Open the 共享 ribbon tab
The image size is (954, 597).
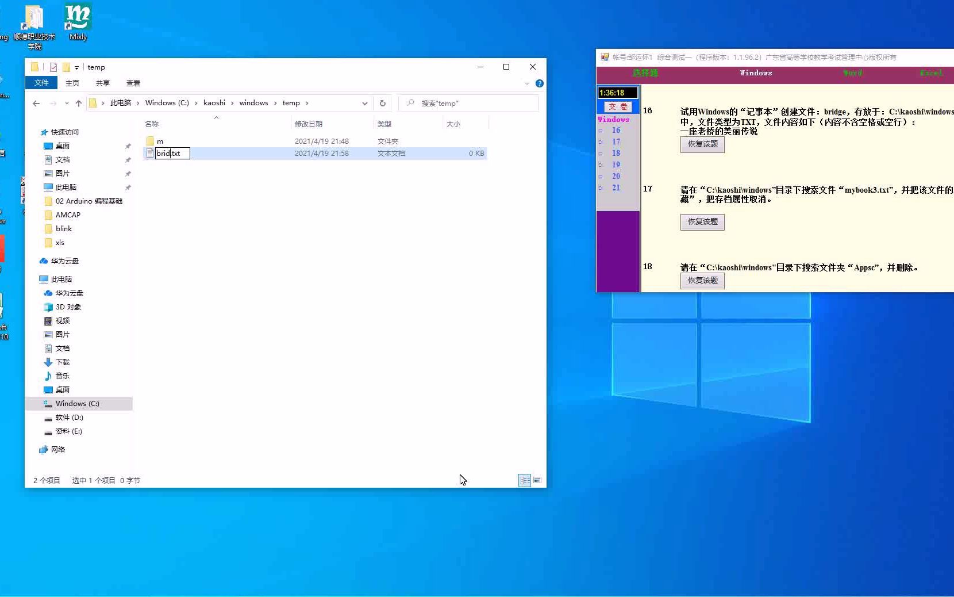coord(103,83)
